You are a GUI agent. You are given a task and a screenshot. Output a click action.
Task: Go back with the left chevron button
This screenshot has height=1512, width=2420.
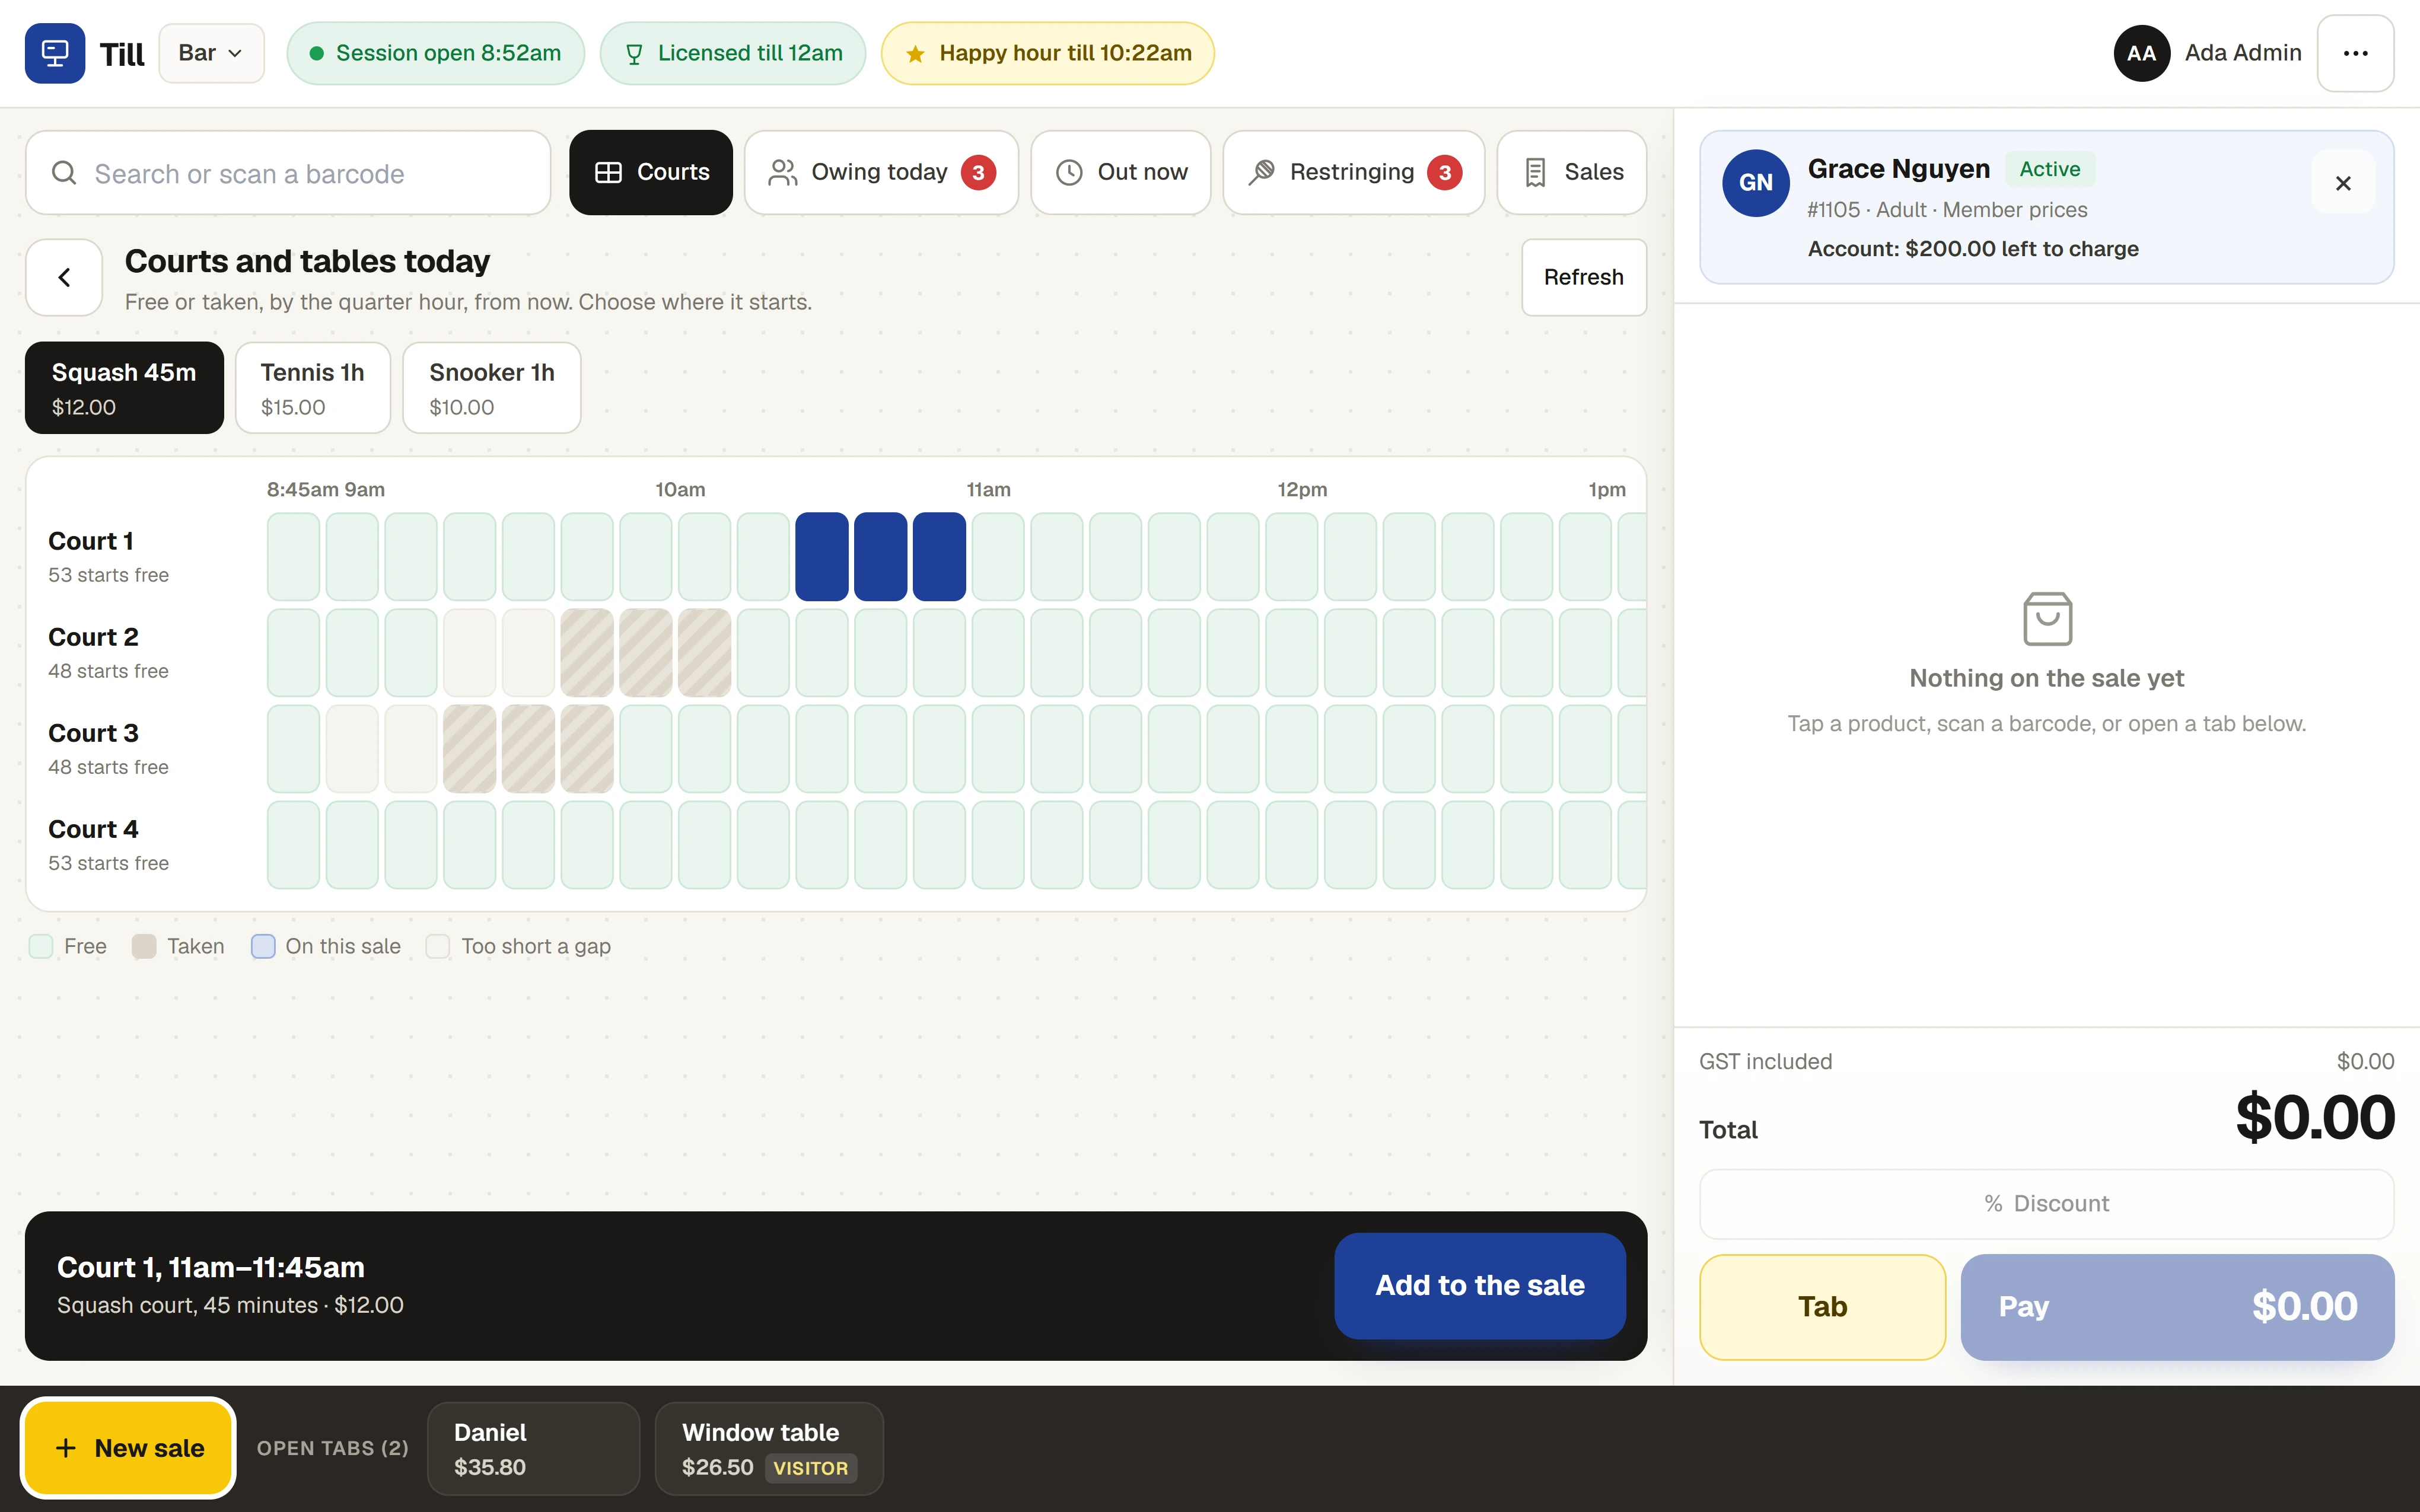[x=64, y=277]
